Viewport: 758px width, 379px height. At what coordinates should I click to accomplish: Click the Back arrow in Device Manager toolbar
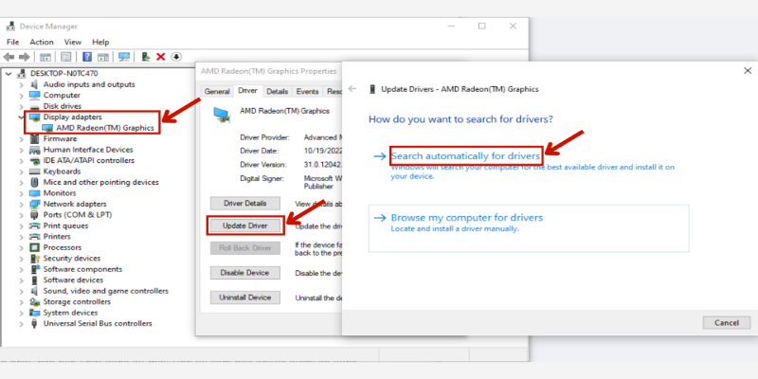tap(10, 57)
